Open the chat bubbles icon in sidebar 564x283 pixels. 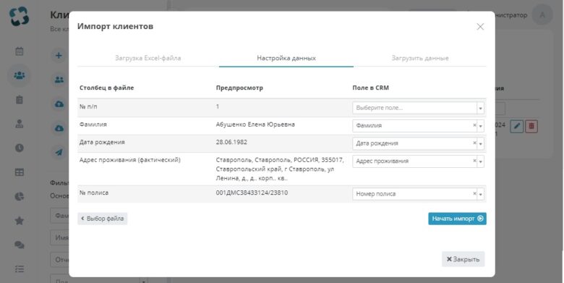pyautogui.click(x=20, y=245)
